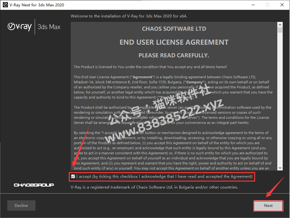Image resolution: width=290 pixels, height=218 pixels.
Task: Click the 'CHAOS SOFTWARE LTD' heading
Action: tap(174, 29)
